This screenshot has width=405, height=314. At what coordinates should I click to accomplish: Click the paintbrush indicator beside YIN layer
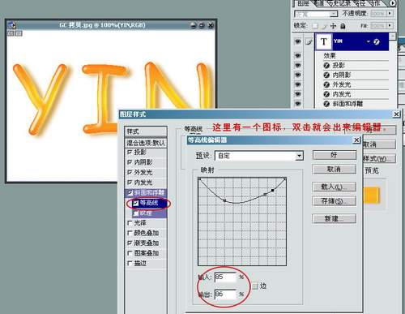pyautogui.click(x=309, y=41)
